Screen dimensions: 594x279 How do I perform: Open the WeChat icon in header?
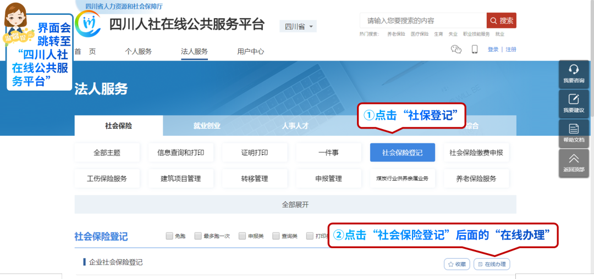tap(456, 49)
